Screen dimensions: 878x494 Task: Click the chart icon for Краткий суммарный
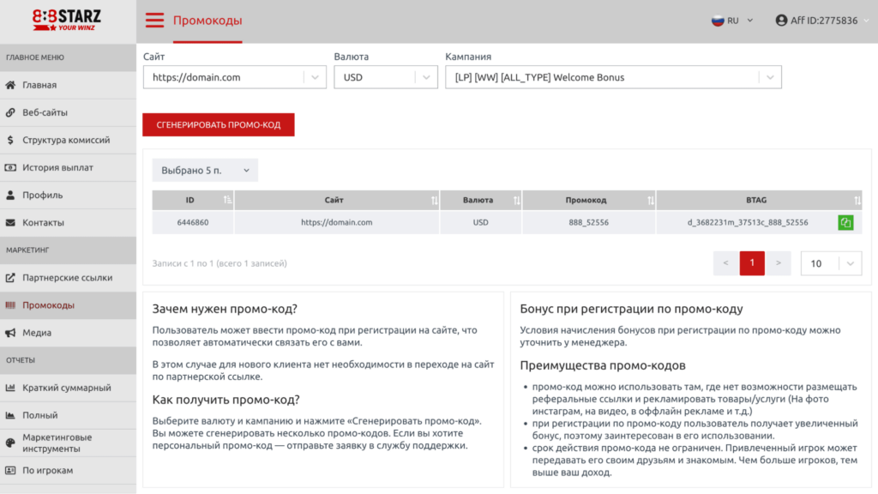click(x=10, y=388)
